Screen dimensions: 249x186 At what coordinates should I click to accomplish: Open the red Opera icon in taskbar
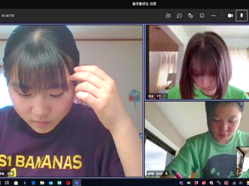(x=68, y=183)
